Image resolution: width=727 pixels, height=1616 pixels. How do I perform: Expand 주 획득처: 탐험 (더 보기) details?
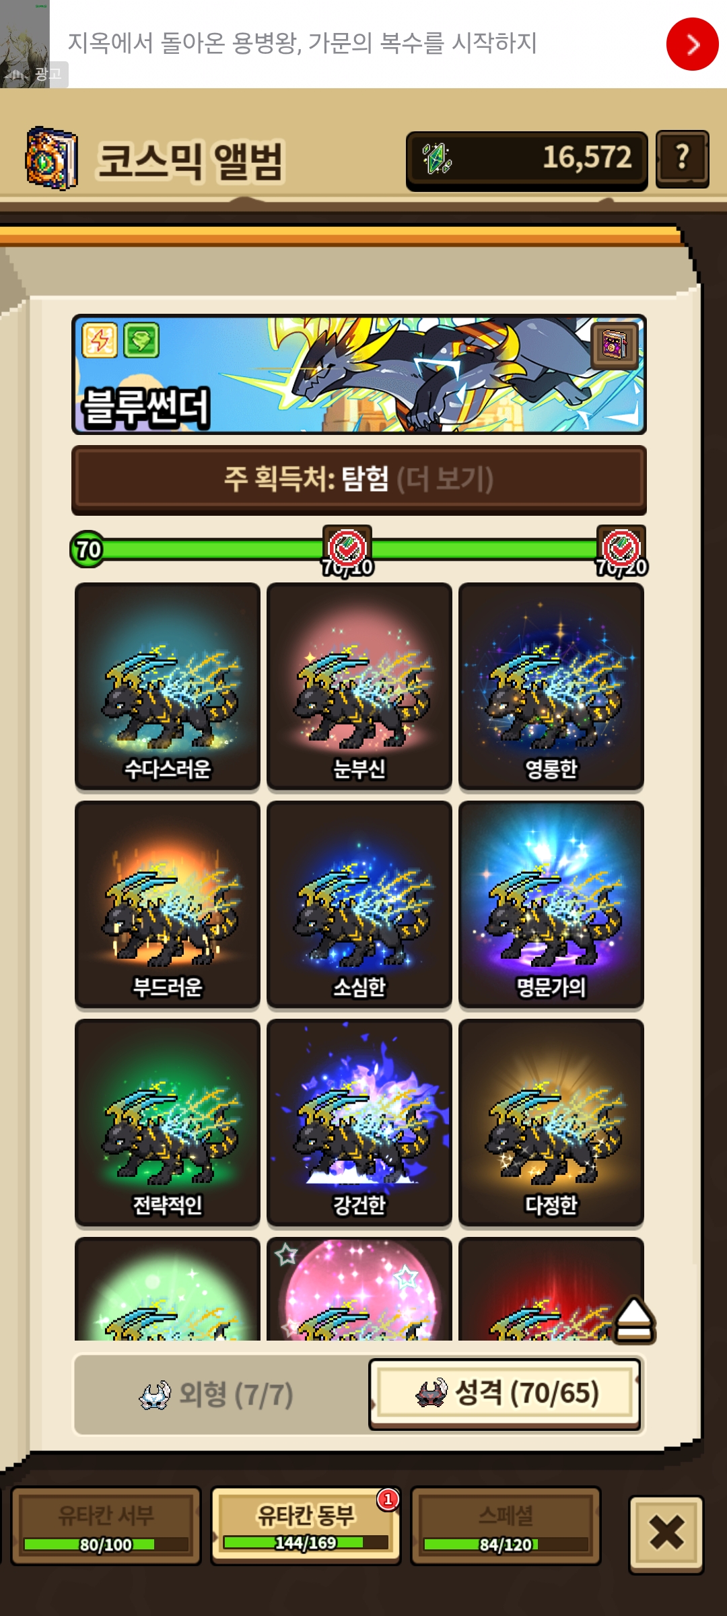click(x=359, y=480)
